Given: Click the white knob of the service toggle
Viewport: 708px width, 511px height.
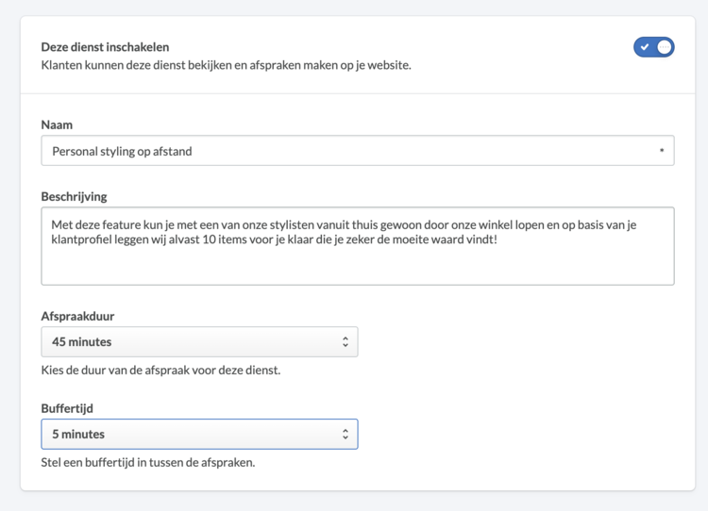Looking at the screenshot, I should pyautogui.click(x=665, y=47).
